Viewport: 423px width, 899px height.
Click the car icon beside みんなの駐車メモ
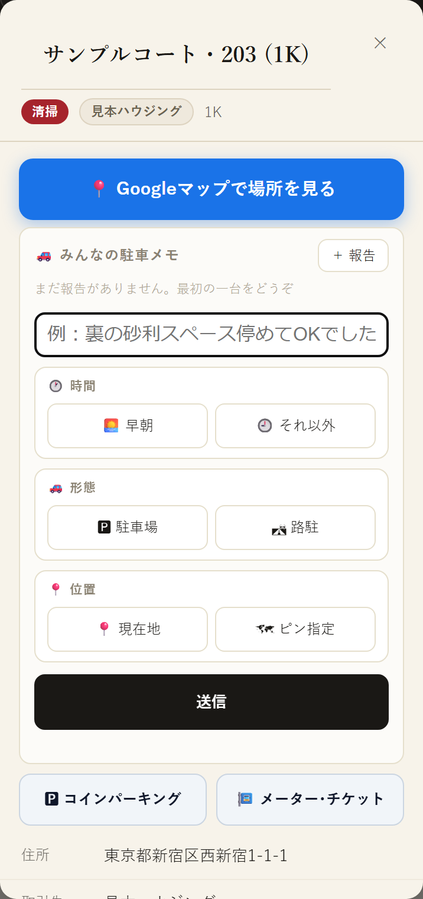pyautogui.click(x=44, y=256)
